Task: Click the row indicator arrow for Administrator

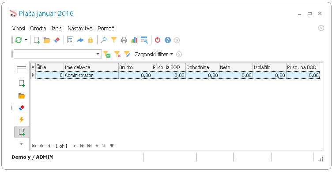Action: (33, 75)
